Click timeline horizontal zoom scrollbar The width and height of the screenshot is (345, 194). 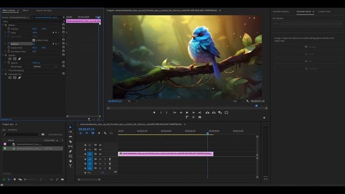pos(89,179)
